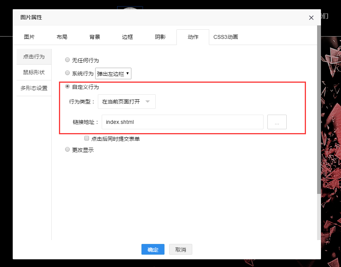Open the 阴影 tab
This screenshot has height=267, width=341.
pyautogui.click(x=160, y=37)
